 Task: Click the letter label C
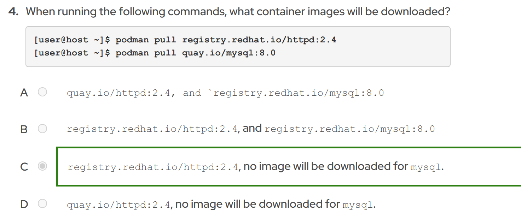click(x=24, y=166)
